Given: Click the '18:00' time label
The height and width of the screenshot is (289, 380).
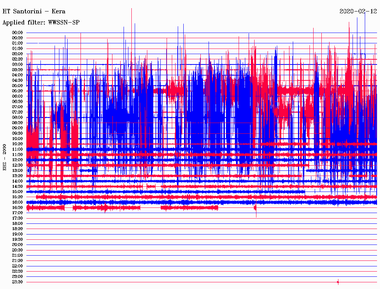Looking at the screenshot, I should click(x=17, y=224).
